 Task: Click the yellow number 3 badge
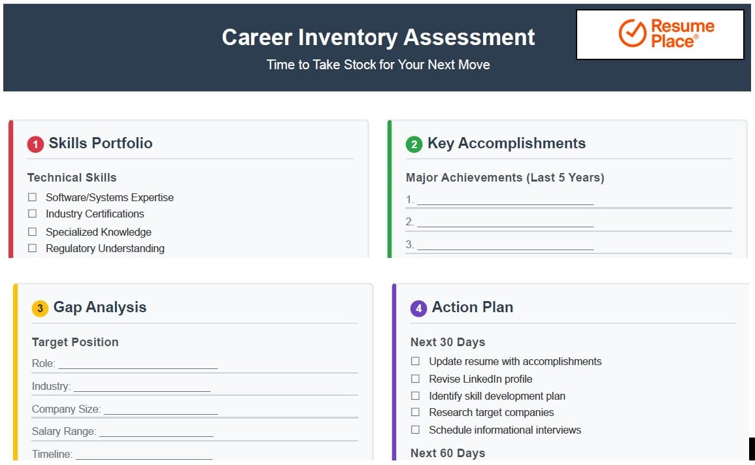pos(40,308)
